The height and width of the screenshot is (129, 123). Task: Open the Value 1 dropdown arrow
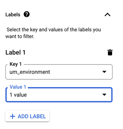(x=104, y=94)
